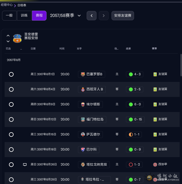Click the friendly competition icon on 8月18日 row
This screenshot has height=184, width=182.
point(155,149)
